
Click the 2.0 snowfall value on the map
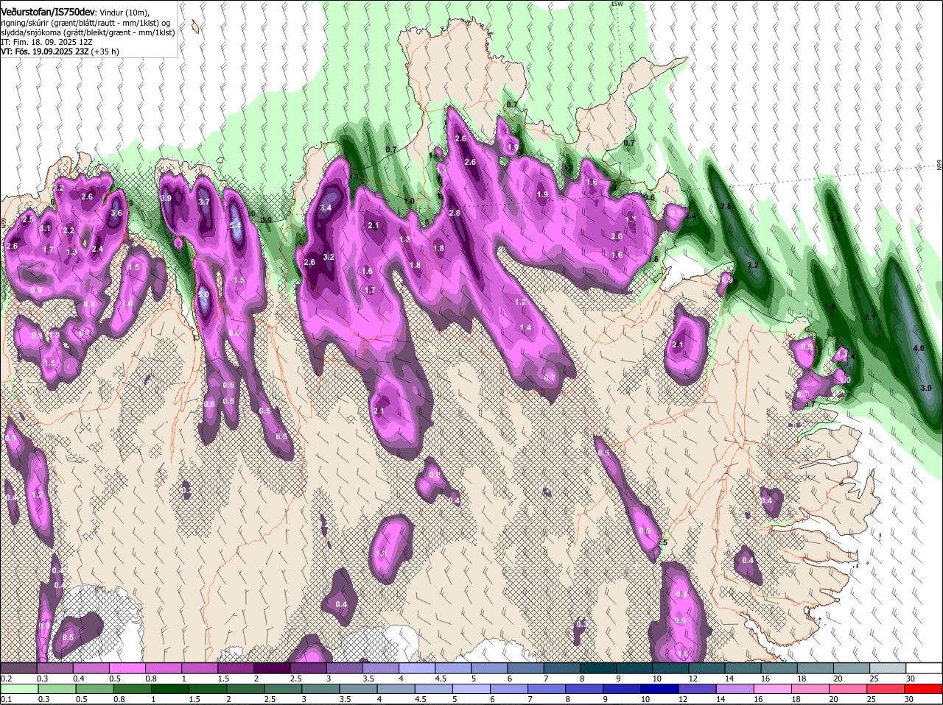coord(617,236)
